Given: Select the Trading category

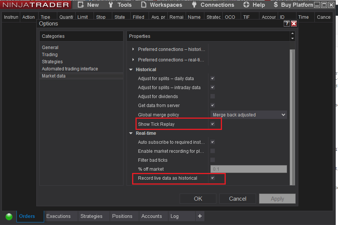Looking at the screenshot, I should [x=81, y=55].
